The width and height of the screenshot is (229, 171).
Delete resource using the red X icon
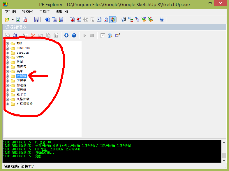tap(33, 35)
